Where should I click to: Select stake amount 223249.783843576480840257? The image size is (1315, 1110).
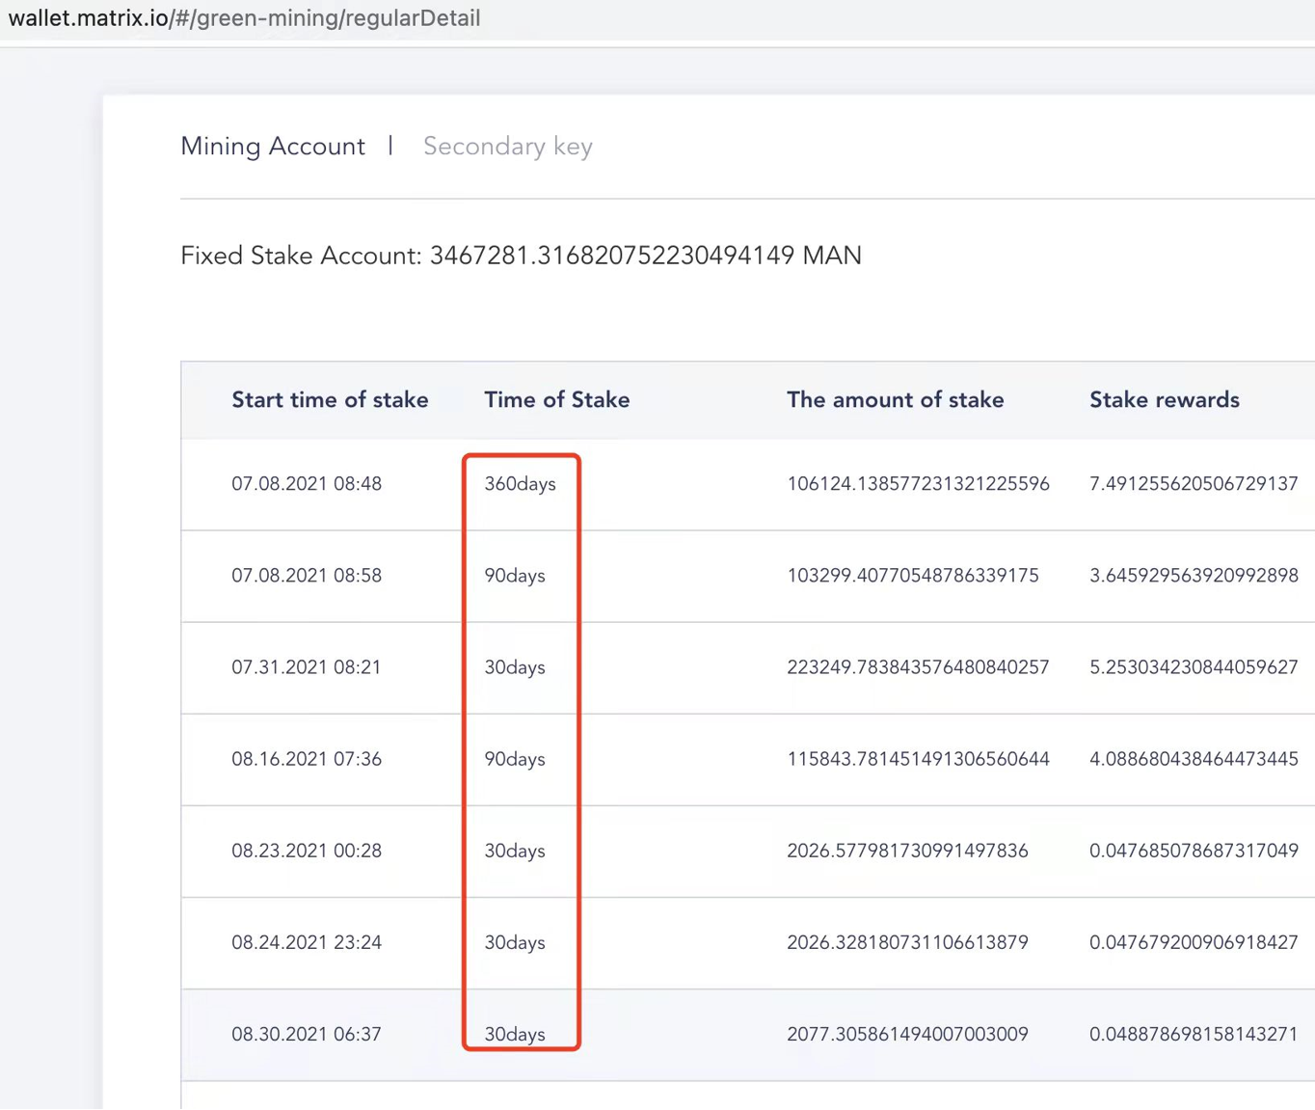918,667
